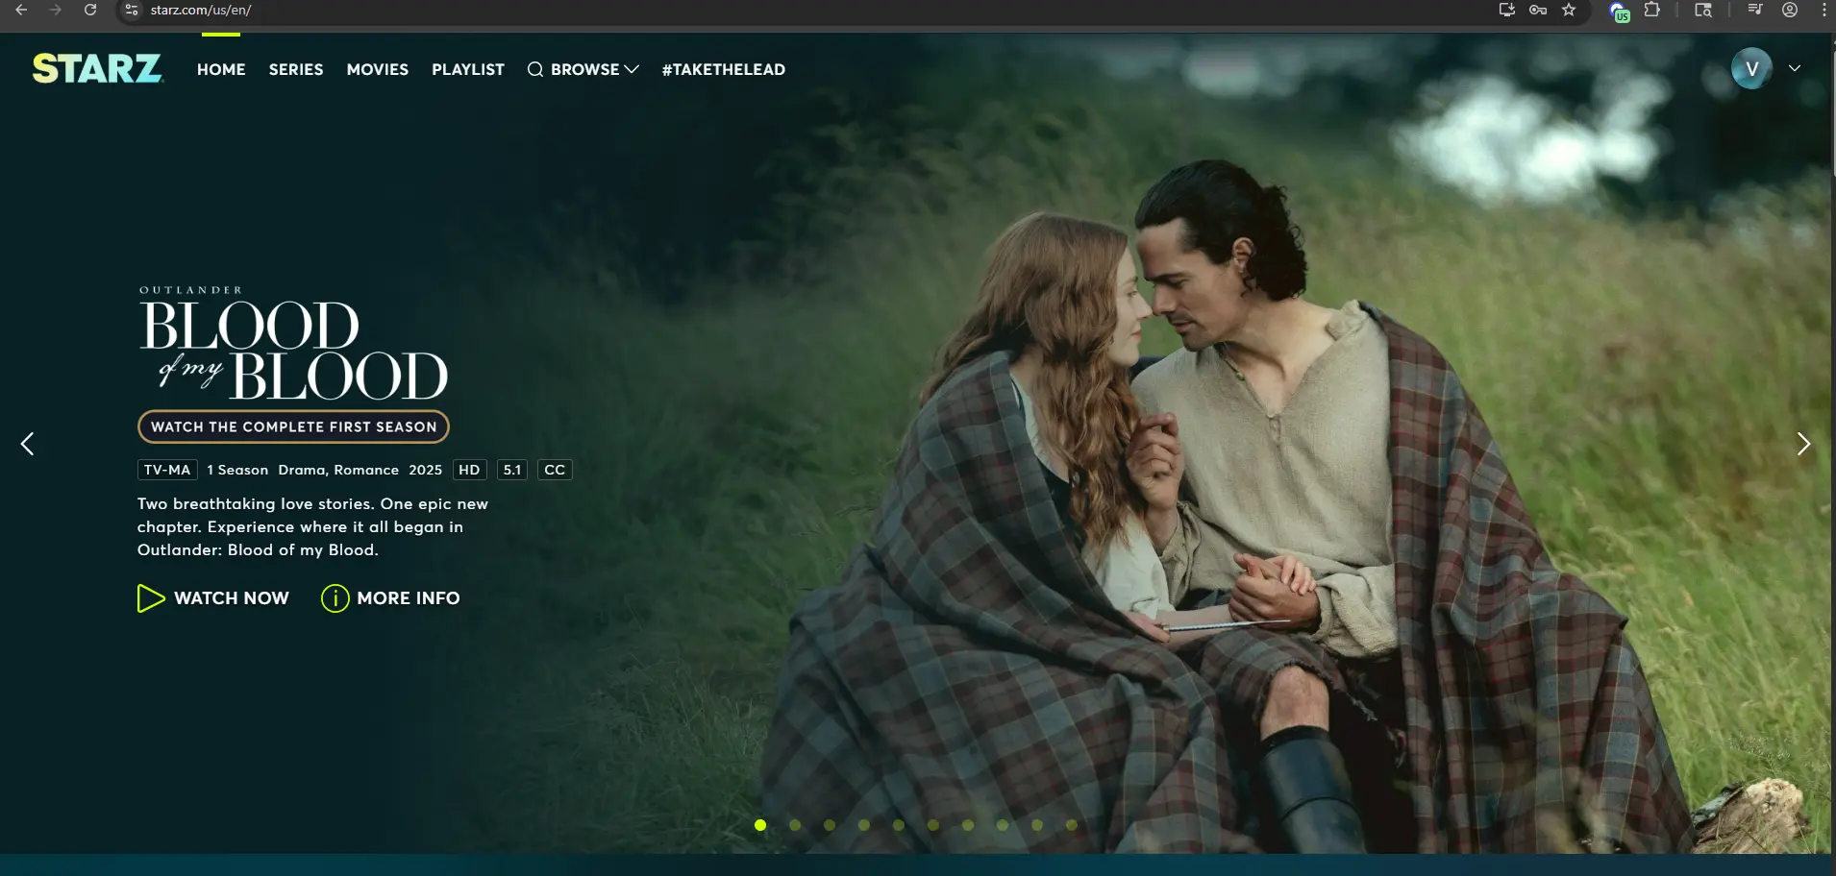Click the HD badge
1836x876 pixels.
[469, 470]
